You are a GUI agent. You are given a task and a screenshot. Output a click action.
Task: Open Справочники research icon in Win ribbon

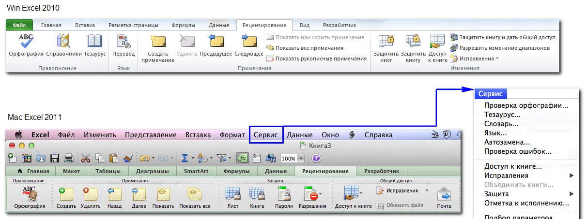pyautogui.click(x=63, y=41)
